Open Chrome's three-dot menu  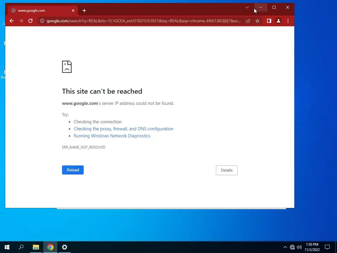point(288,21)
